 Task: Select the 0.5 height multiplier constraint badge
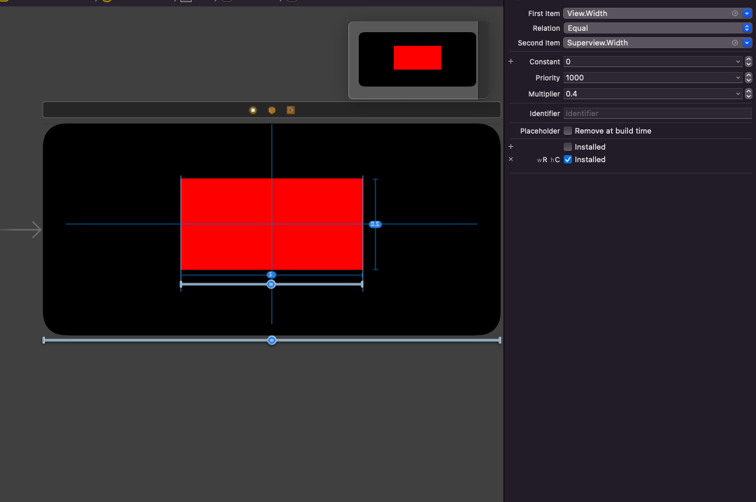click(x=375, y=224)
